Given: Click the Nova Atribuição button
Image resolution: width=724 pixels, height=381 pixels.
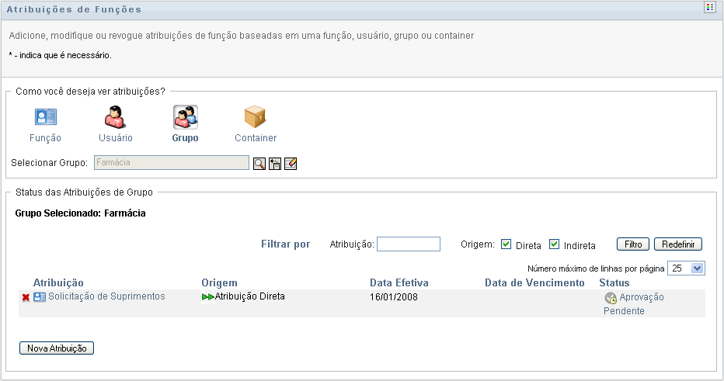Looking at the screenshot, I should tap(57, 348).
